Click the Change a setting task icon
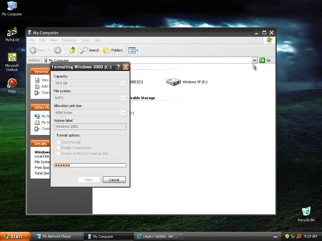Viewport: 322px width, 241px height. (x=37, y=93)
